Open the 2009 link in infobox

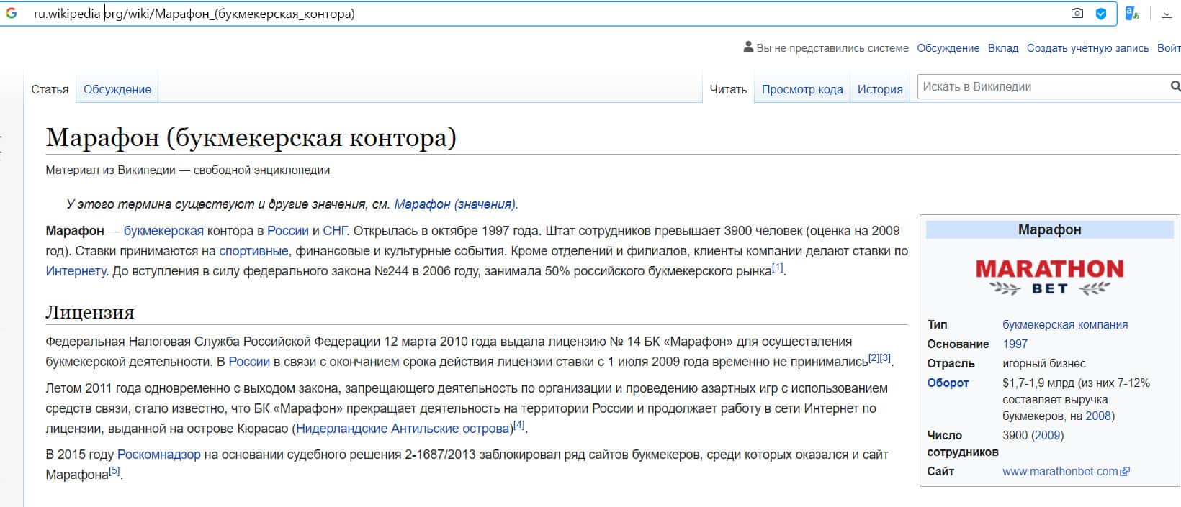pos(1047,435)
